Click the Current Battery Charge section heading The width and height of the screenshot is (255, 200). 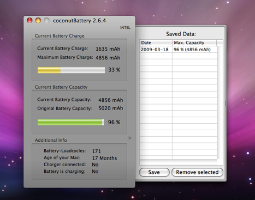pyautogui.click(x=60, y=36)
